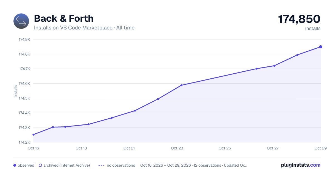The width and height of the screenshot is (334, 175).
Task: Click 'Installs on VS Code Marketplace · All time' subtitle
Action: [x=84, y=28]
